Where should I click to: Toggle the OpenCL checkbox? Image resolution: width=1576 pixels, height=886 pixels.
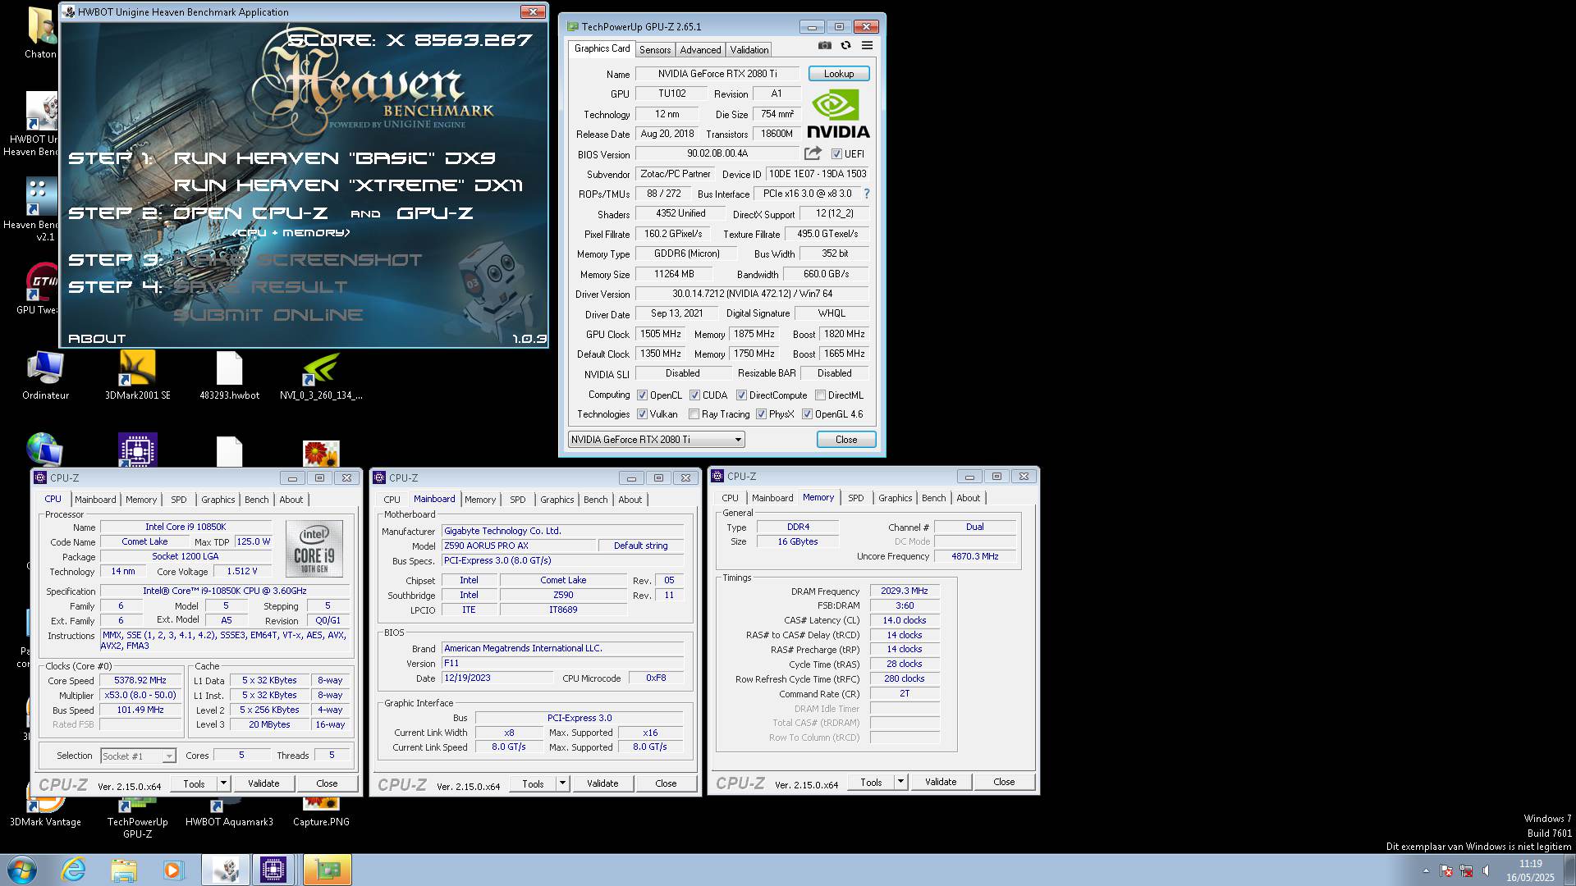[x=643, y=395]
